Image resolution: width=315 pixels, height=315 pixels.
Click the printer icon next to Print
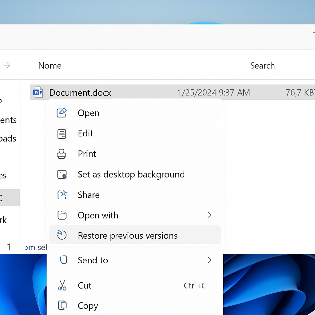pos(62,154)
